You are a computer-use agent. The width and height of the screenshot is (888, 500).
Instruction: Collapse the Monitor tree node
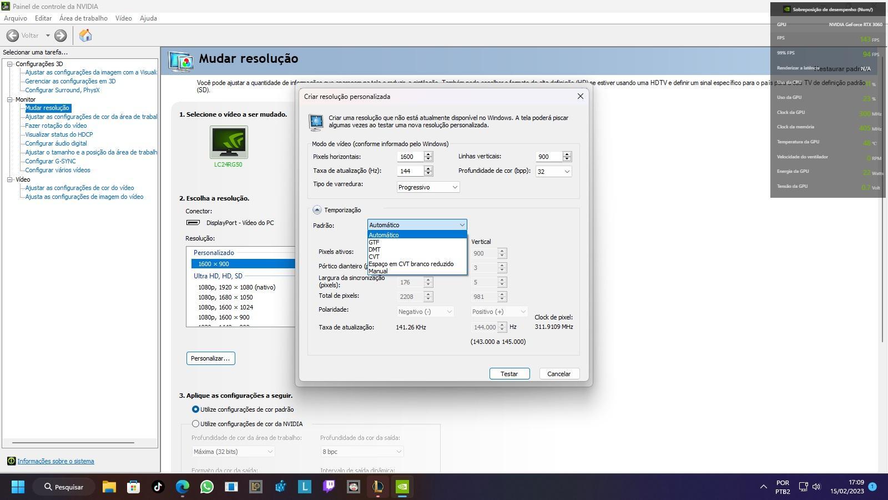click(x=9, y=99)
